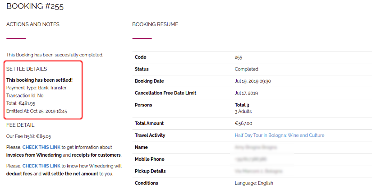
Task: Click the Transaction Id: No line
Action: (x=25, y=96)
